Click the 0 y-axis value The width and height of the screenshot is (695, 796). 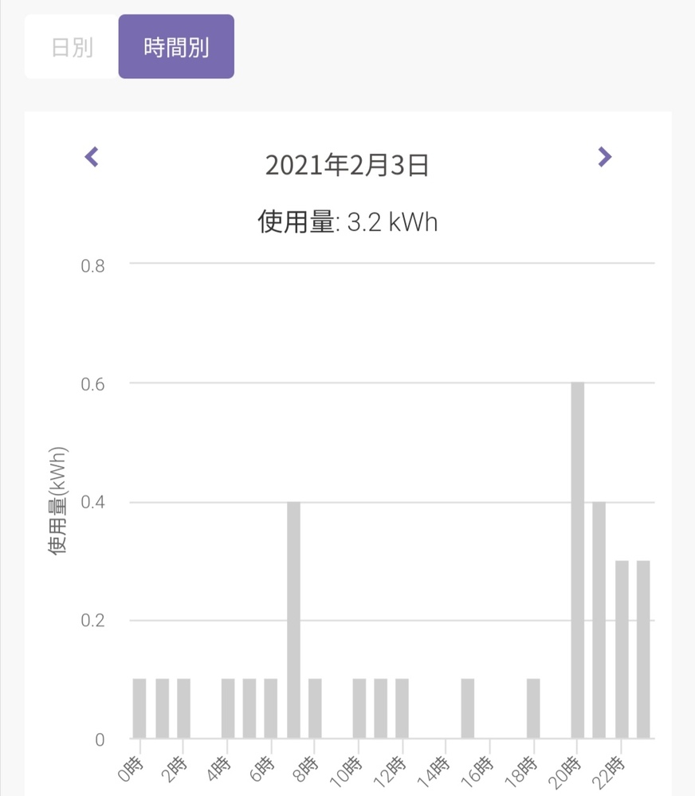(x=100, y=739)
